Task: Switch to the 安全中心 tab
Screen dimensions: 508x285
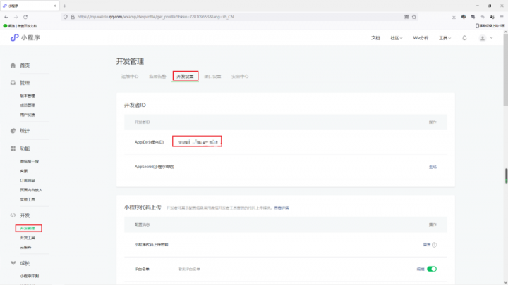Action: (x=240, y=77)
